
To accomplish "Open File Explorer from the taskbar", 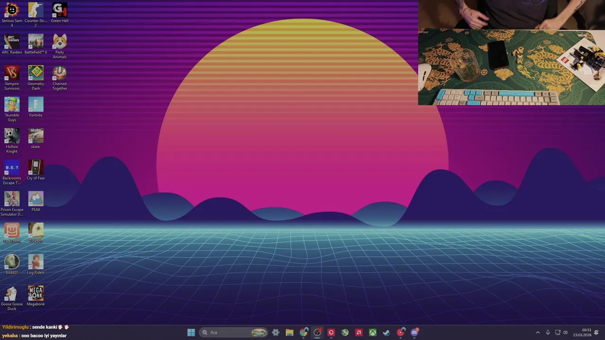I will tap(289, 332).
